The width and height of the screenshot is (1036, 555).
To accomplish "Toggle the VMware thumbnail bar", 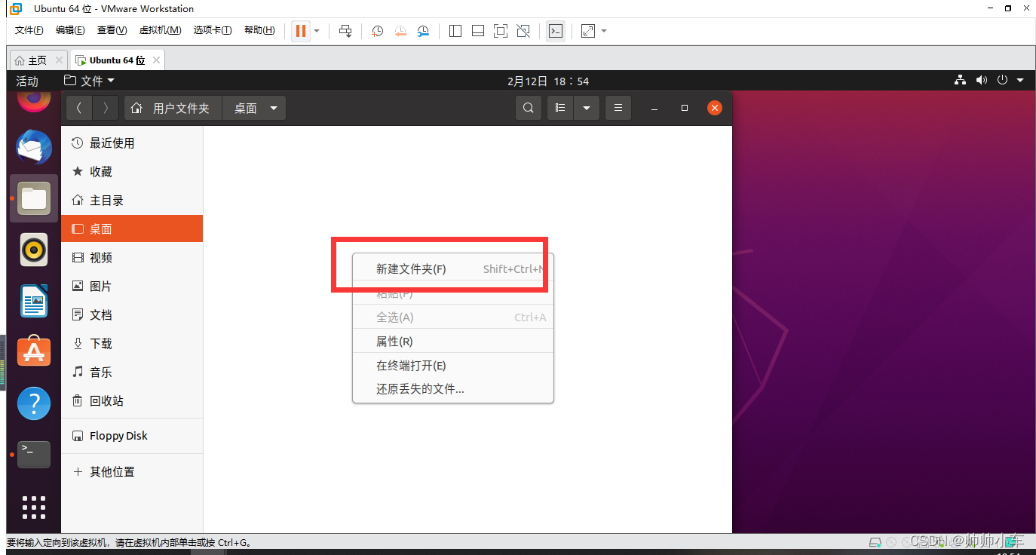I will 478,31.
